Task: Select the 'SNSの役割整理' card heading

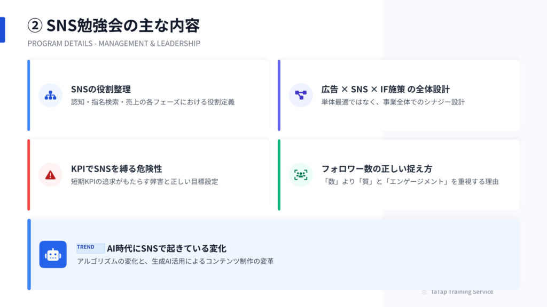Action: point(101,90)
